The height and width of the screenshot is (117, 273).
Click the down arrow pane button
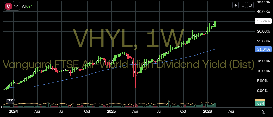pyautogui.click(x=236, y=5)
